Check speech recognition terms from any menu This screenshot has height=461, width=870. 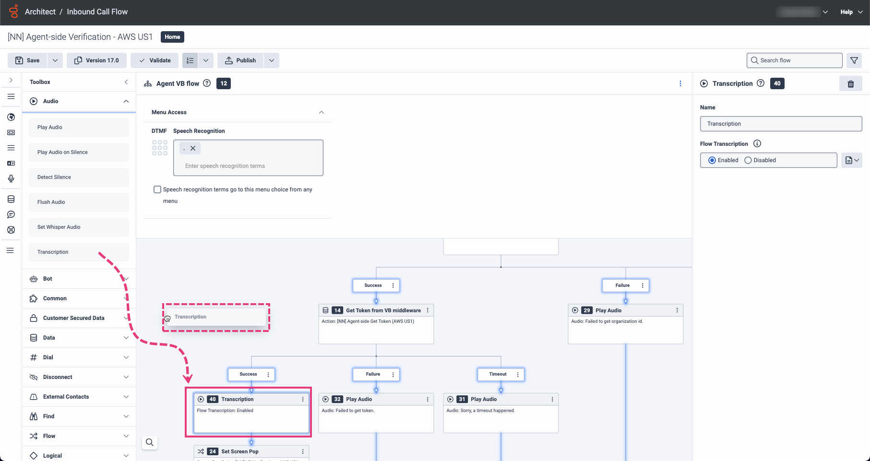point(157,189)
